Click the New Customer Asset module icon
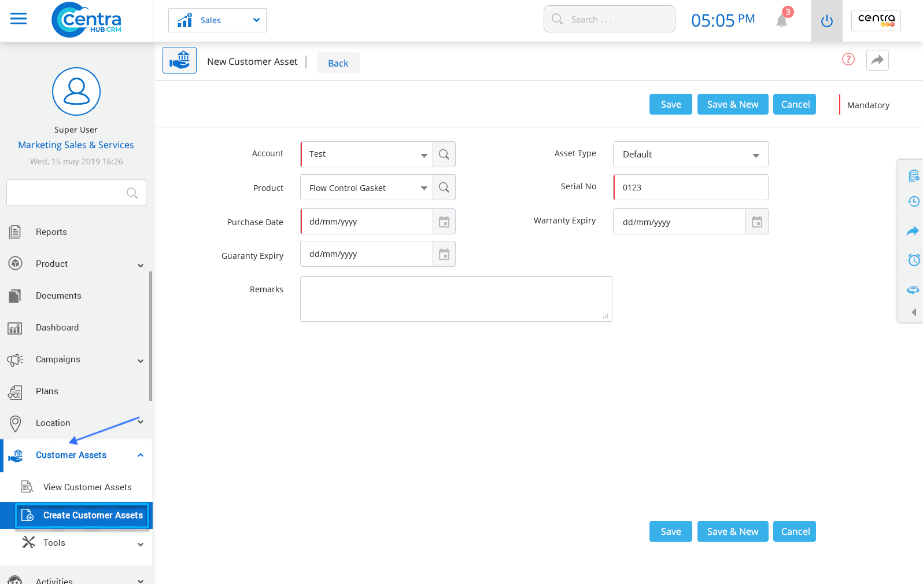 pos(180,60)
